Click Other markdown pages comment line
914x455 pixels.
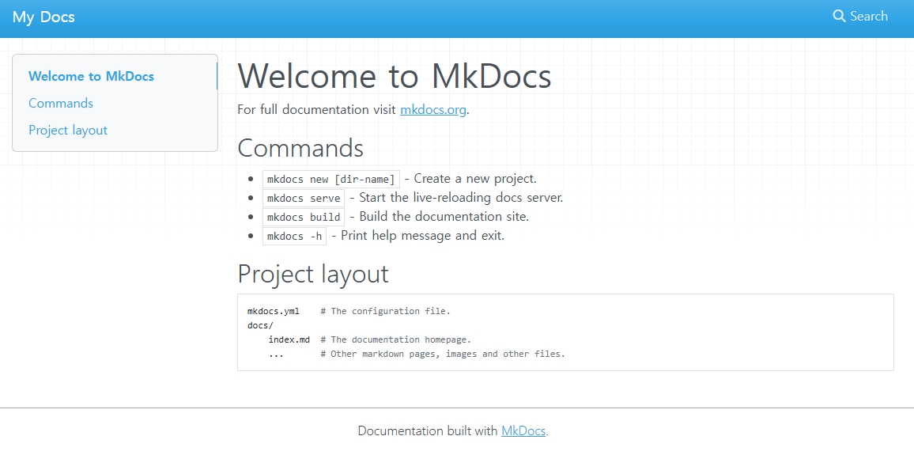point(443,354)
